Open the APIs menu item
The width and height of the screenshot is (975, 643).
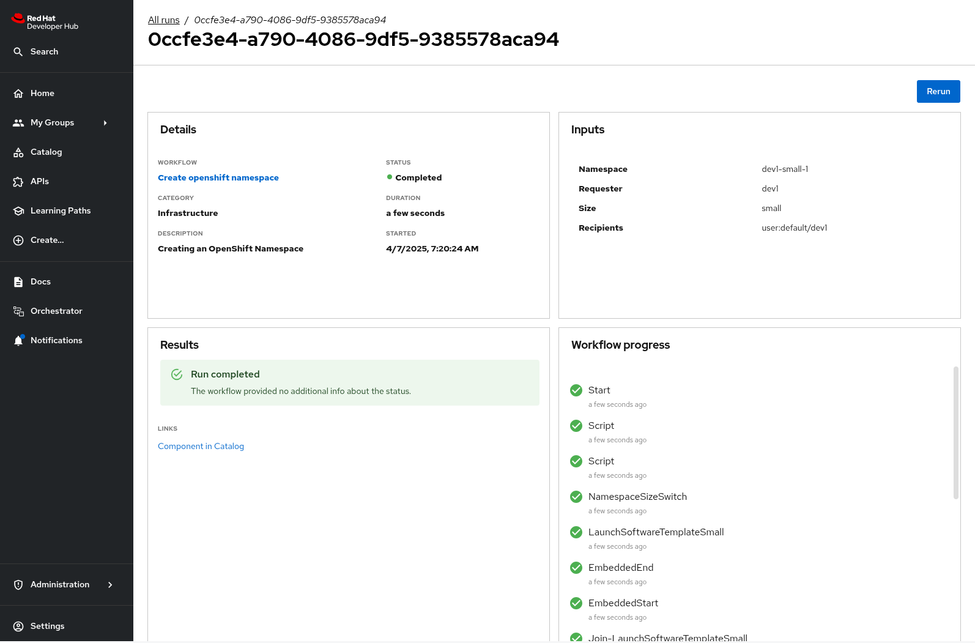67,182
